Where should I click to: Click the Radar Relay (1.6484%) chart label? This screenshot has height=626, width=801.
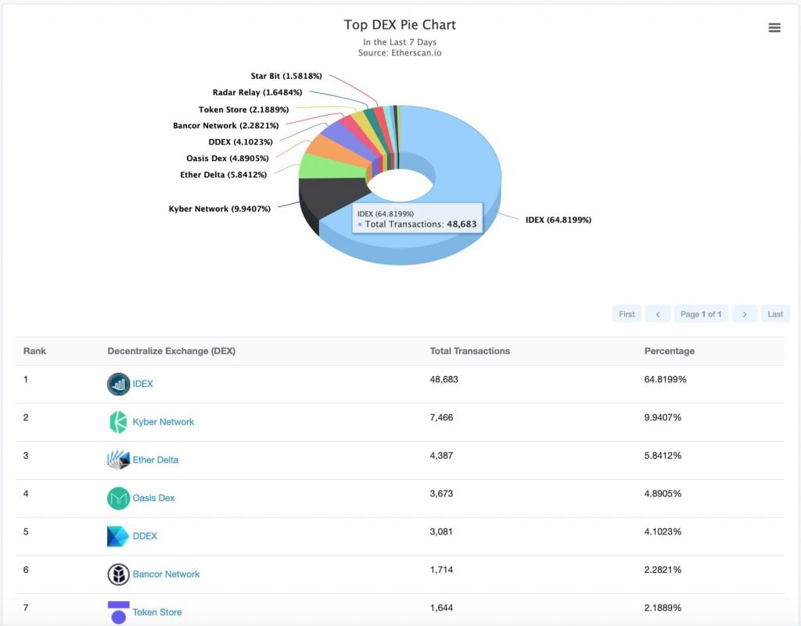(257, 92)
